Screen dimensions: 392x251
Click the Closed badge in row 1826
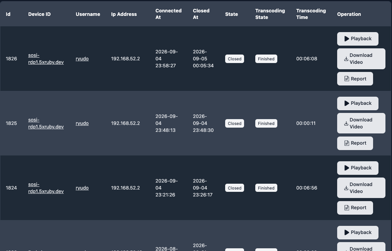pos(234,59)
